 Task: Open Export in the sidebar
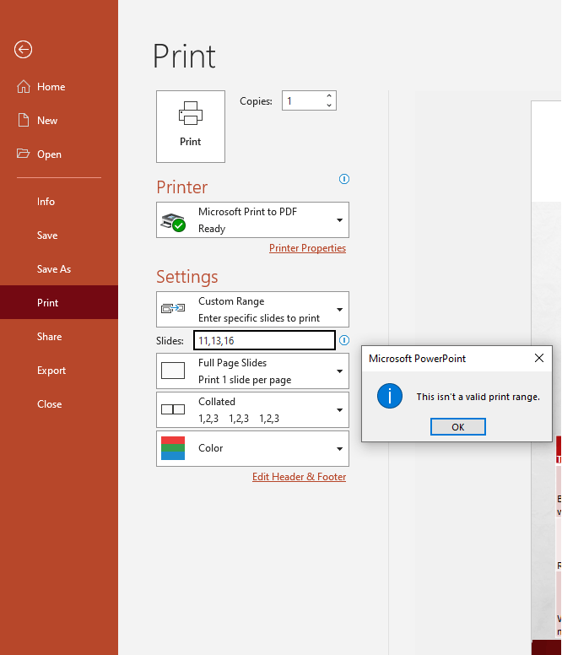point(59,370)
